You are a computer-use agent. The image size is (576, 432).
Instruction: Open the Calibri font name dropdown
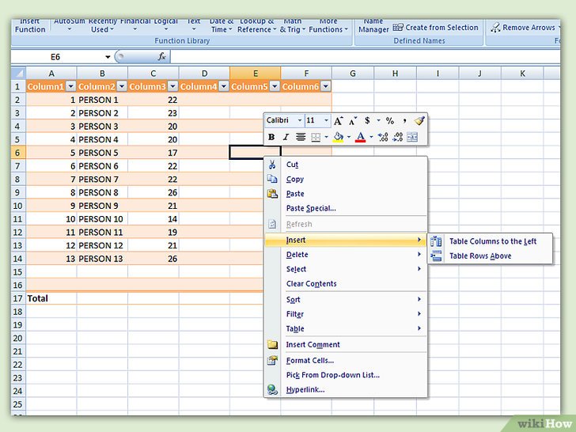point(300,120)
